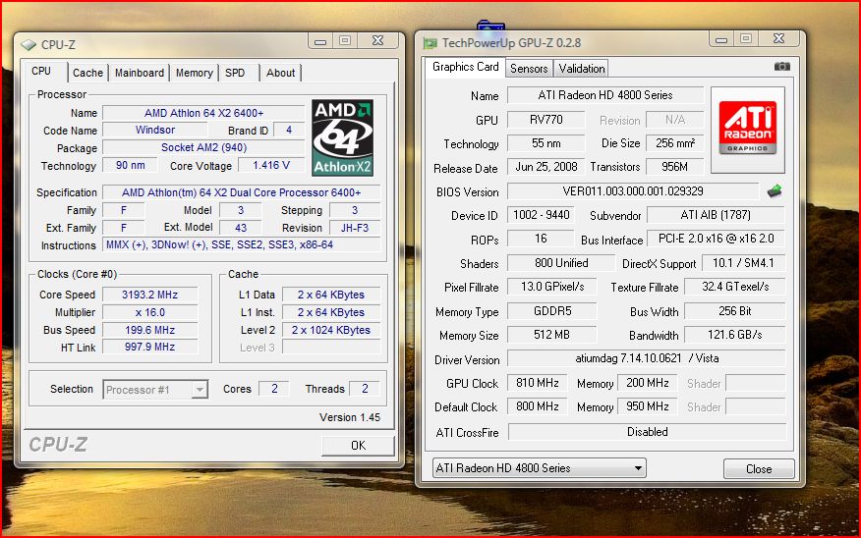The image size is (861, 538).
Task: Click the processor name 'AMD Athlon 64 X2 6400+'
Action: (x=203, y=113)
